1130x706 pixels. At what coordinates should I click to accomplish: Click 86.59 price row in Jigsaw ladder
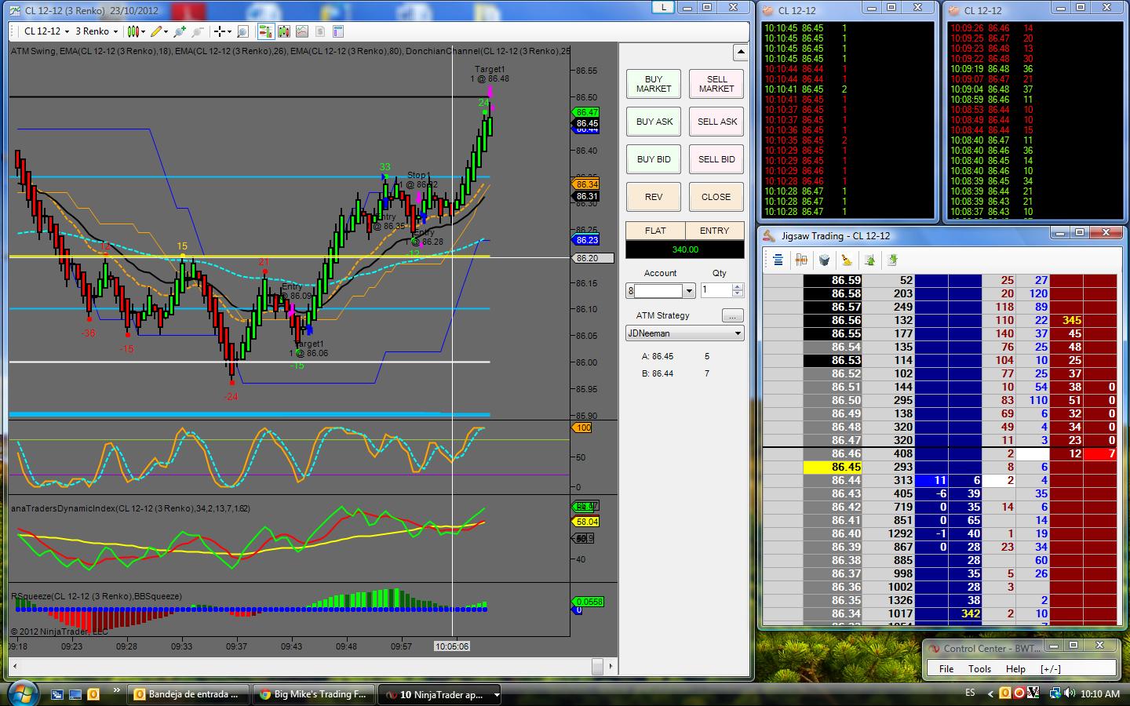(833, 280)
